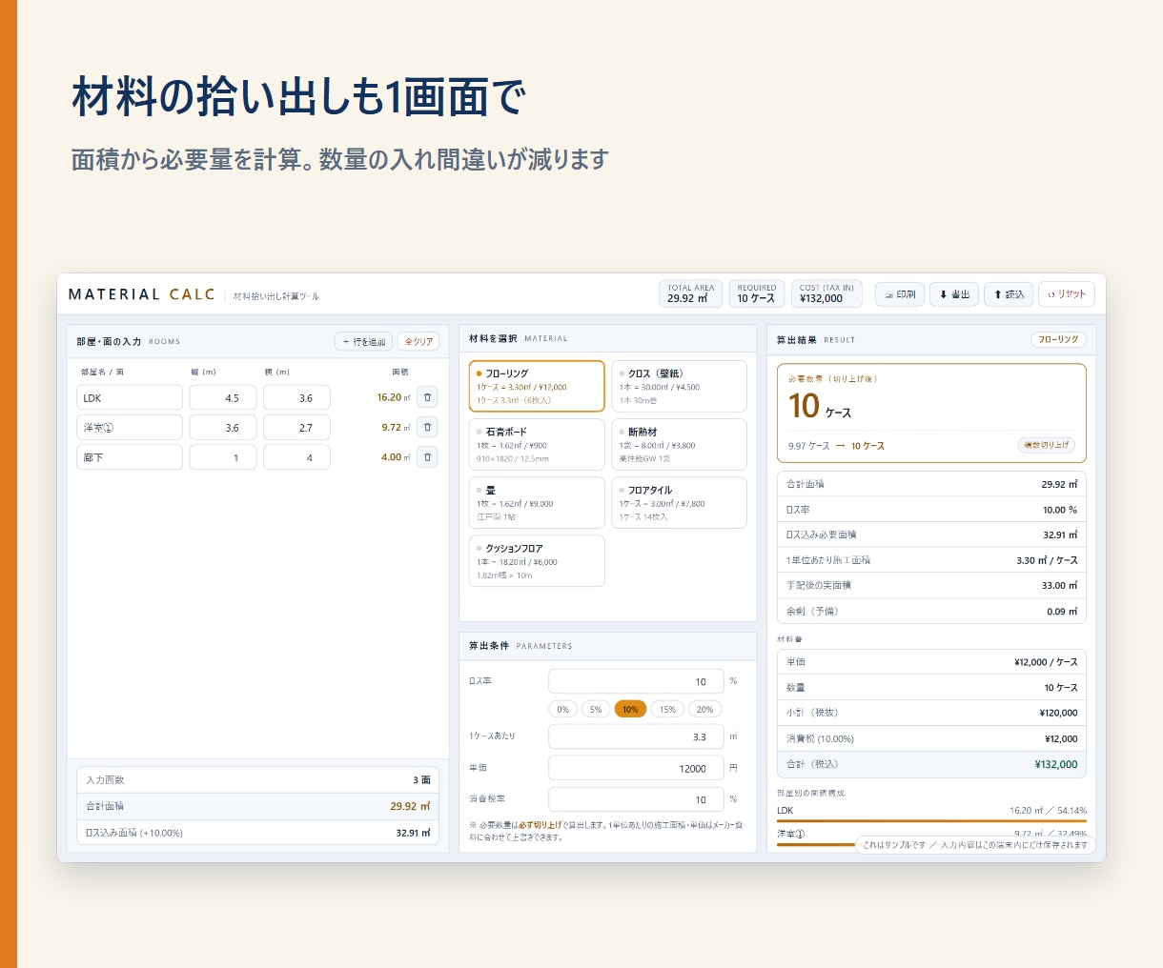Click the 合計(税込) ¥132,000 row

(931, 764)
